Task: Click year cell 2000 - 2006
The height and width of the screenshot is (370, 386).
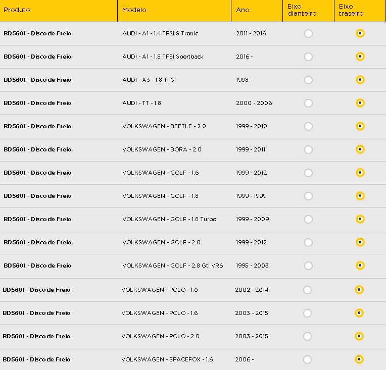Action: (254, 103)
